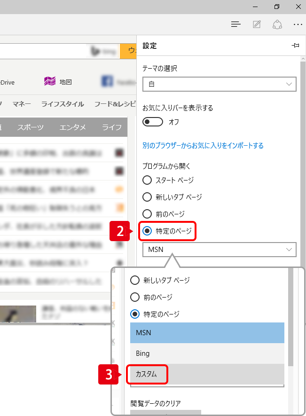Screen dimensions: 306x416
Task: Open the Hub icon in toolbar
Action: (235, 24)
